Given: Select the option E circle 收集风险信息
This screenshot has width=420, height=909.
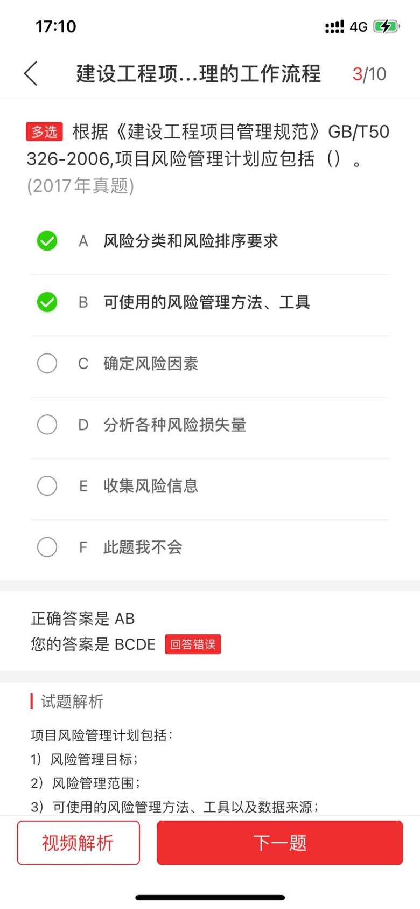Looking at the screenshot, I should (x=47, y=485).
